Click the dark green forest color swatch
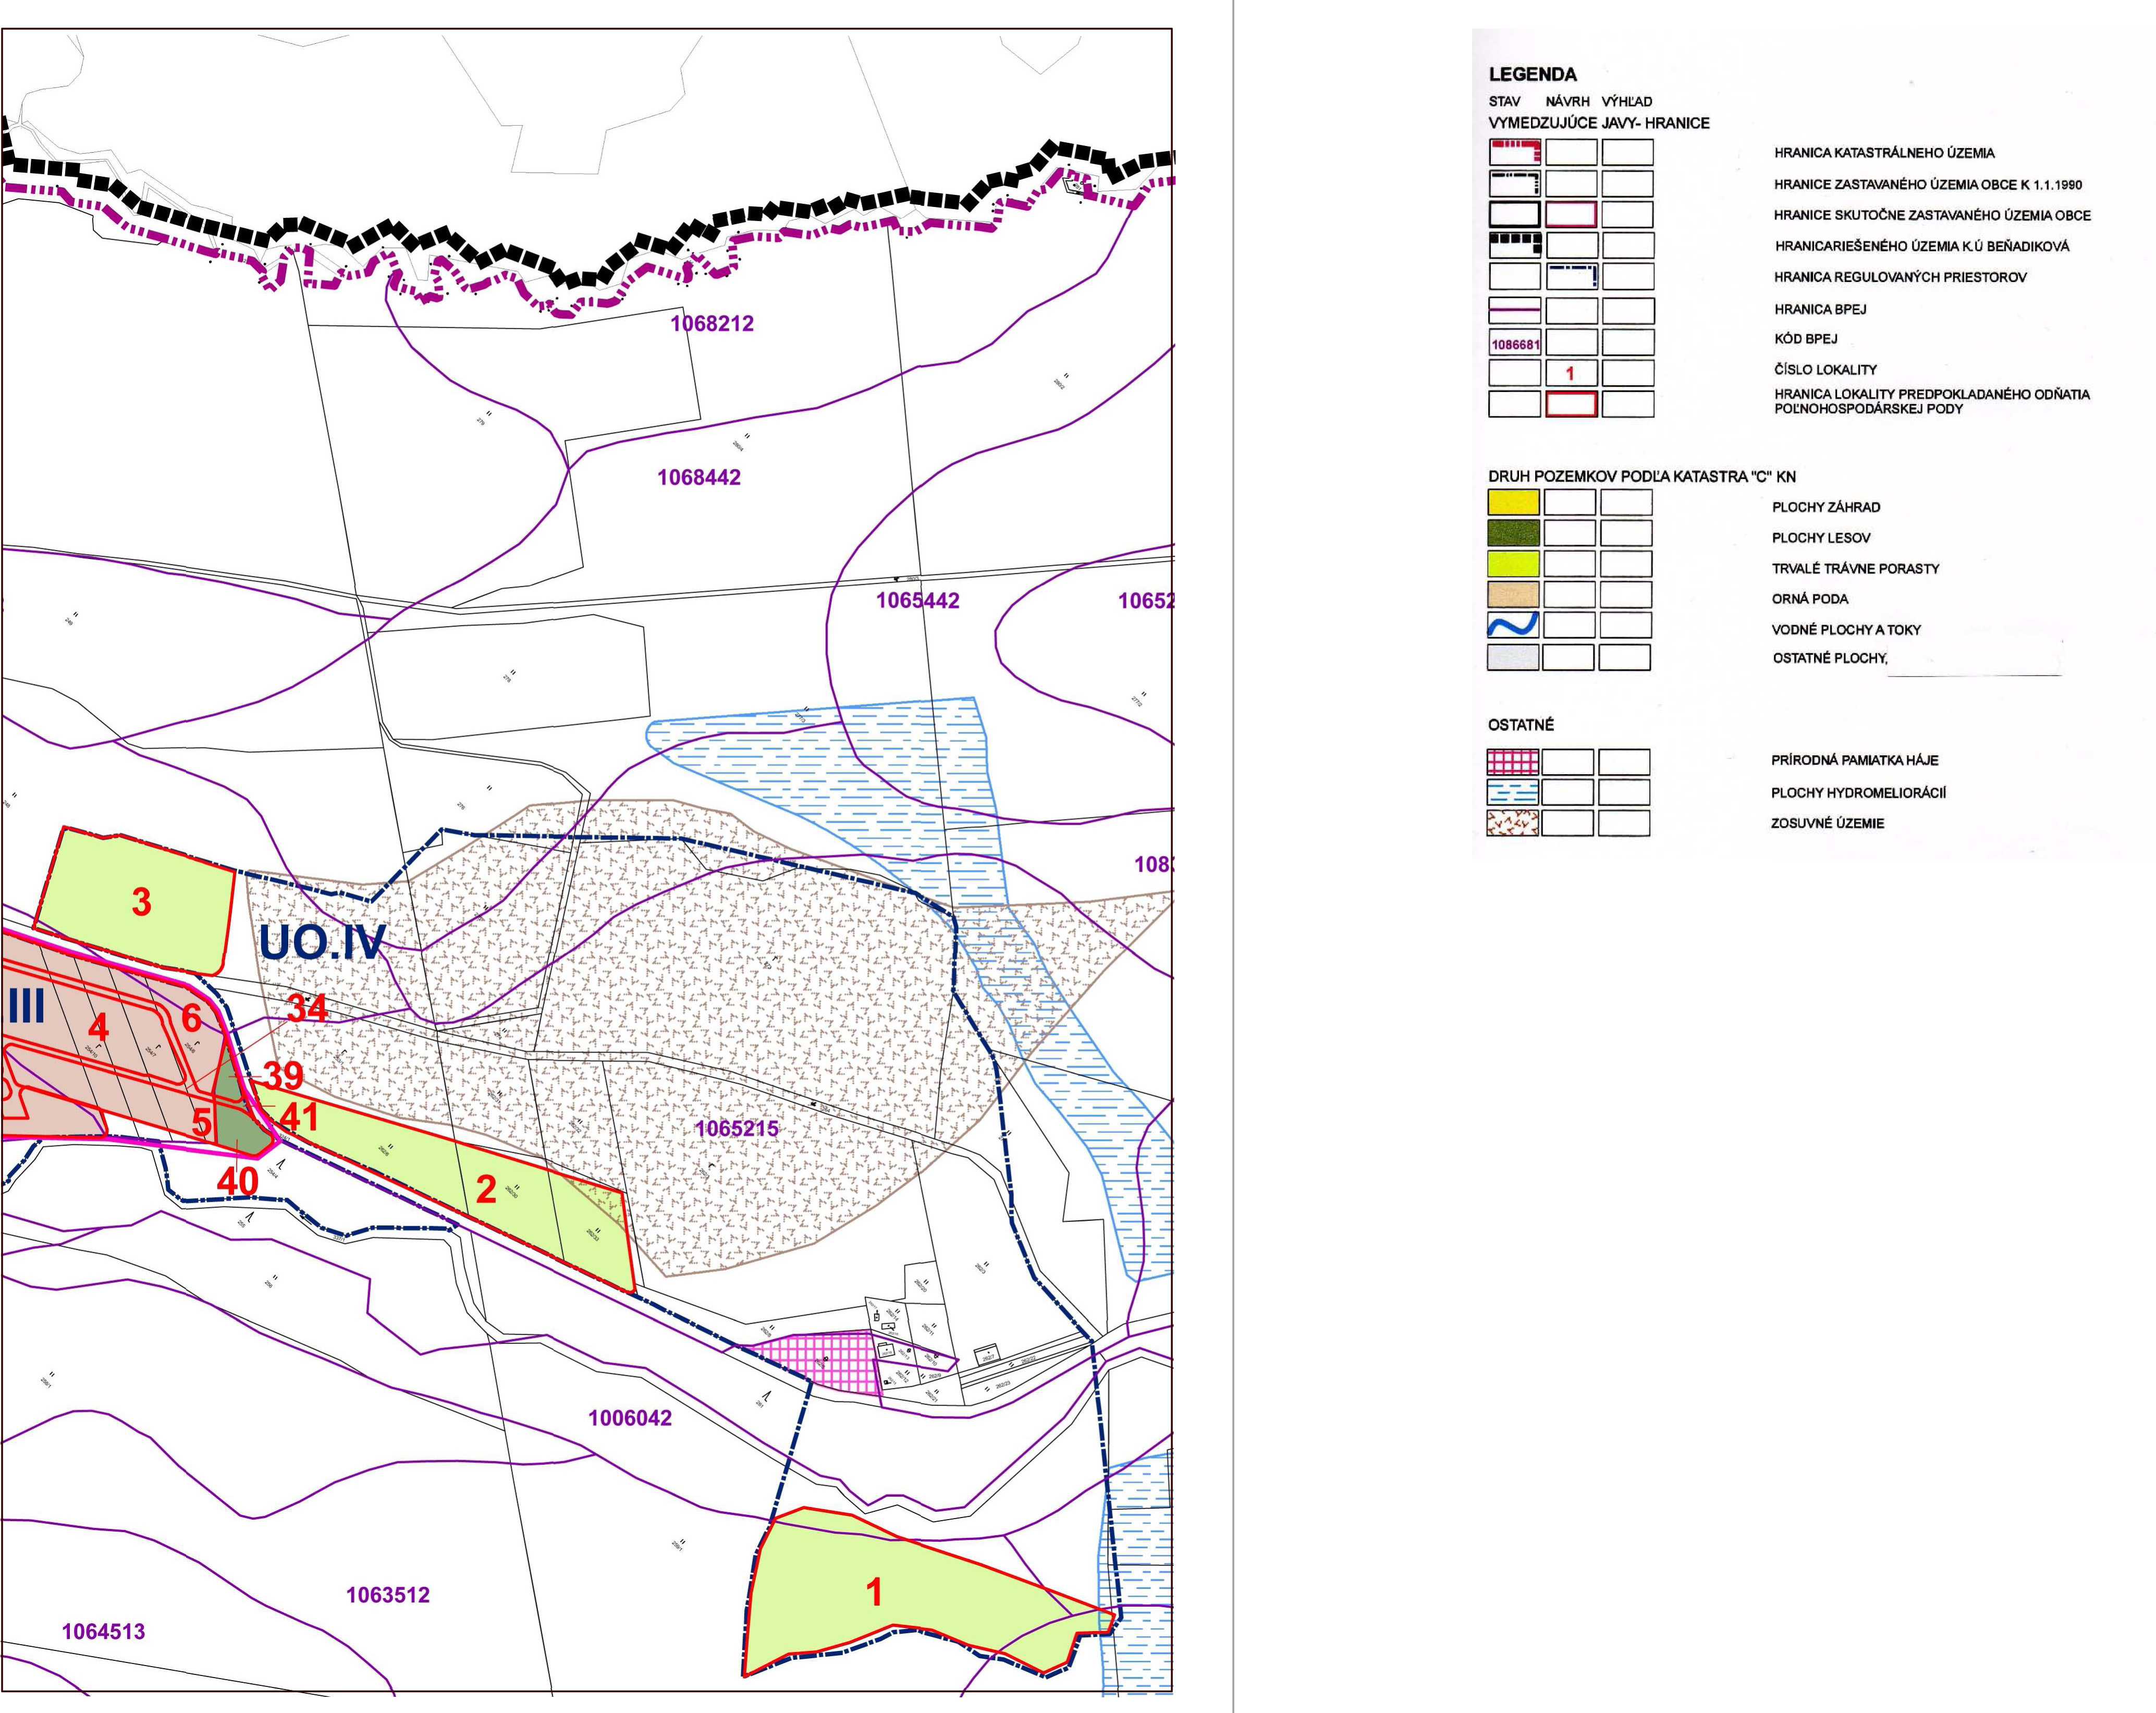 (x=1513, y=533)
